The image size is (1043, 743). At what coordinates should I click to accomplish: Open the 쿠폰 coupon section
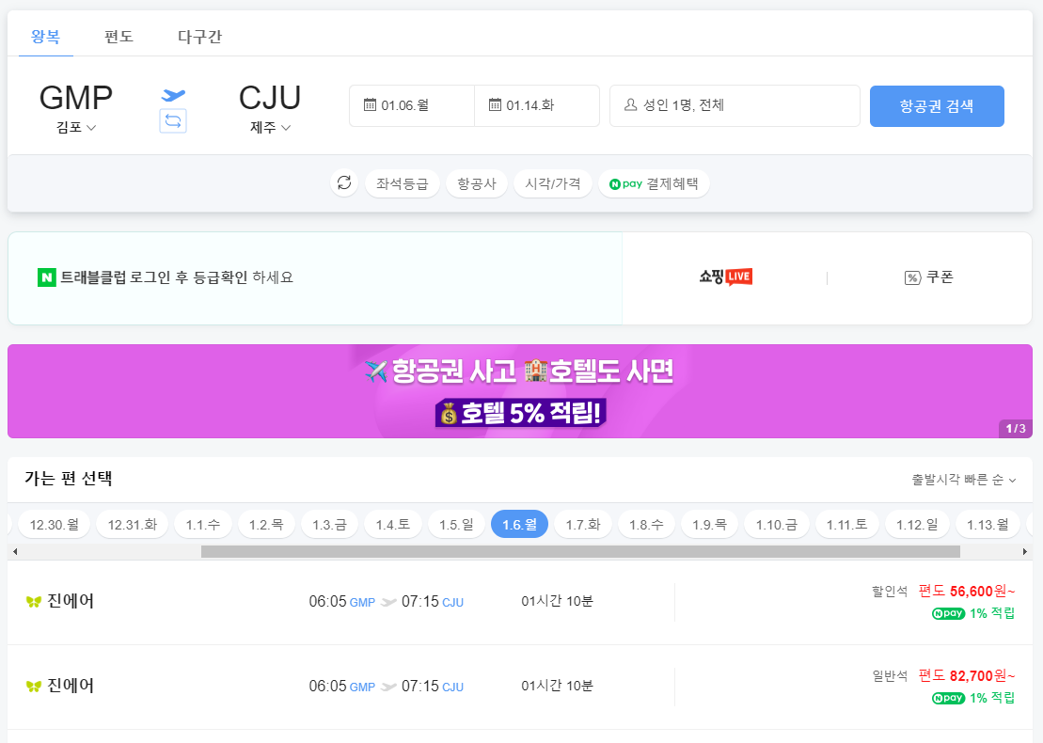(928, 277)
